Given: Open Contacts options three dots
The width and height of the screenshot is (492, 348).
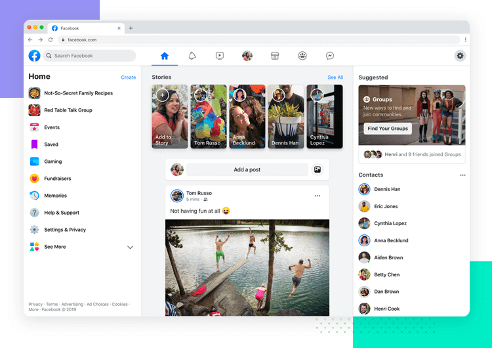Looking at the screenshot, I should point(462,175).
